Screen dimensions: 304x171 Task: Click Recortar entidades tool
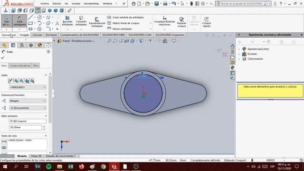pos(67,21)
